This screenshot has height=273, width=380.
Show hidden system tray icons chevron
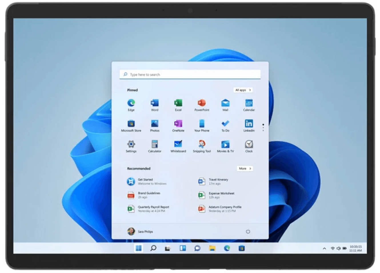324,248
